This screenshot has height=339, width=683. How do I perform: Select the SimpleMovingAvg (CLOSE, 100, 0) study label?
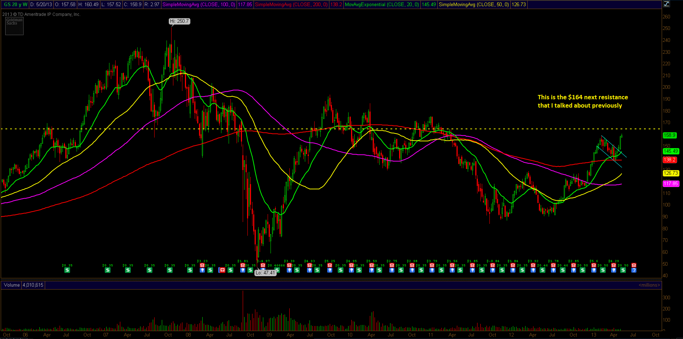[x=199, y=5]
